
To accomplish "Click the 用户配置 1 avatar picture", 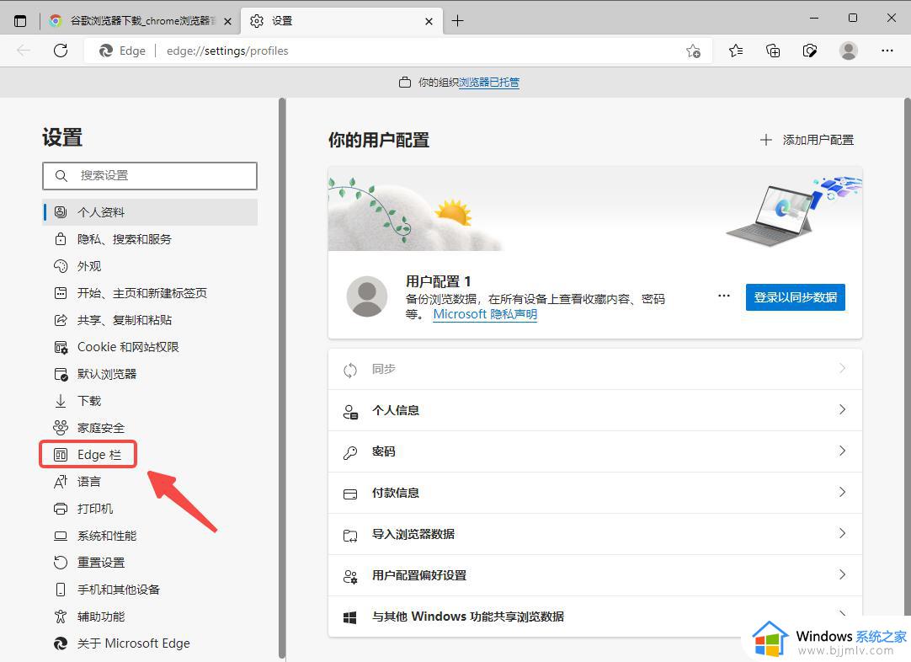I will pyautogui.click(x=367, y=296).
